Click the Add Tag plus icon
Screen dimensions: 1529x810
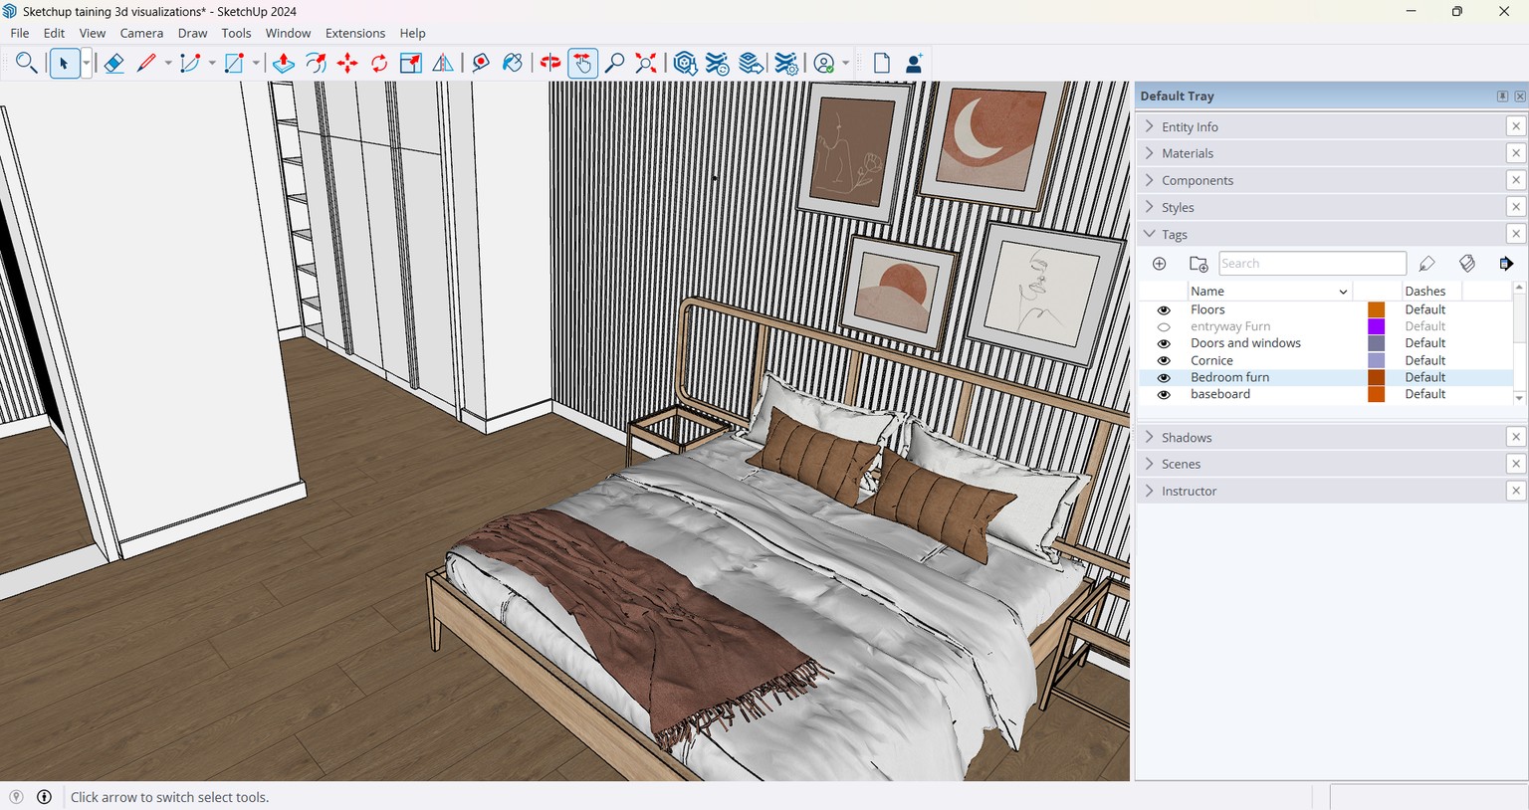point(1159,264)
